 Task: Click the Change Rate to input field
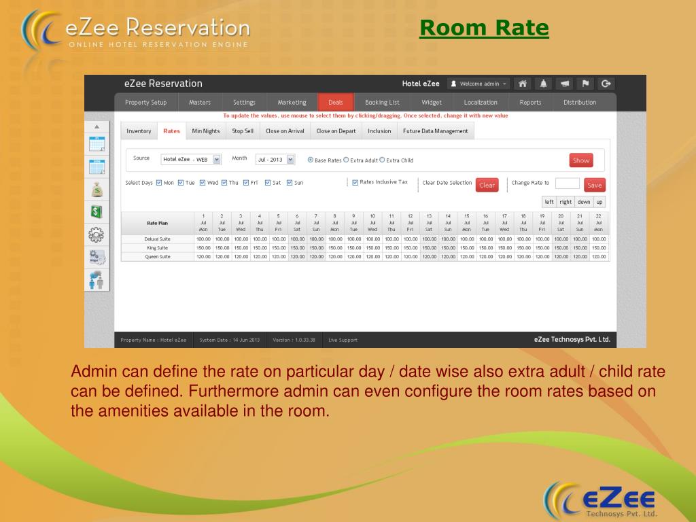tap(568, 184)
